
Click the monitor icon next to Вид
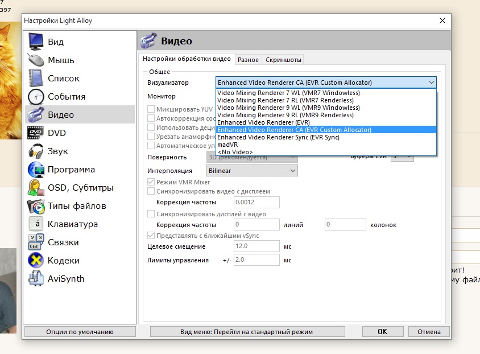tap(36, 42)
